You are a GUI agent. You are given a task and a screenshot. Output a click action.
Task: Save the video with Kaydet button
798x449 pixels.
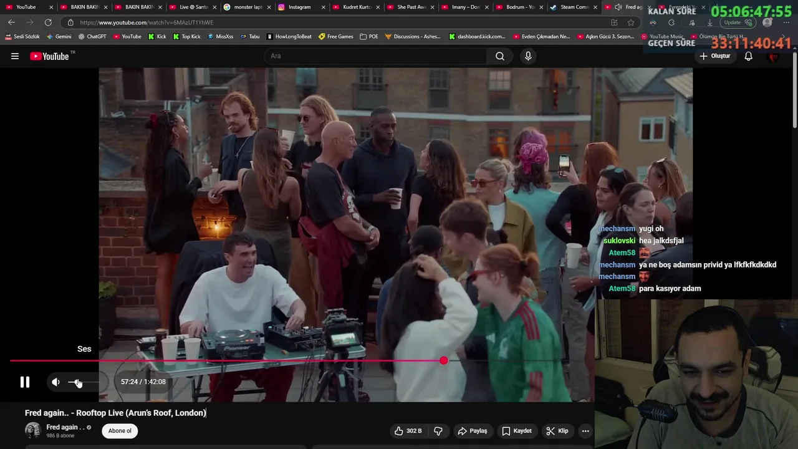pos(517,431)
